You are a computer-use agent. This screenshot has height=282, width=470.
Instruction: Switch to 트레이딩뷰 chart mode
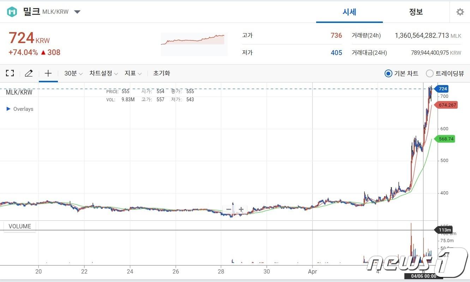pos(430,73)
